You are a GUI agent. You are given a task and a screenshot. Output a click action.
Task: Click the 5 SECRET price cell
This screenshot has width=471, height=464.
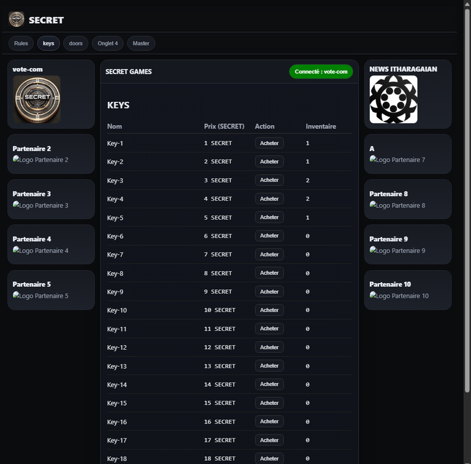pyautogui.click(x=218, y=217)
